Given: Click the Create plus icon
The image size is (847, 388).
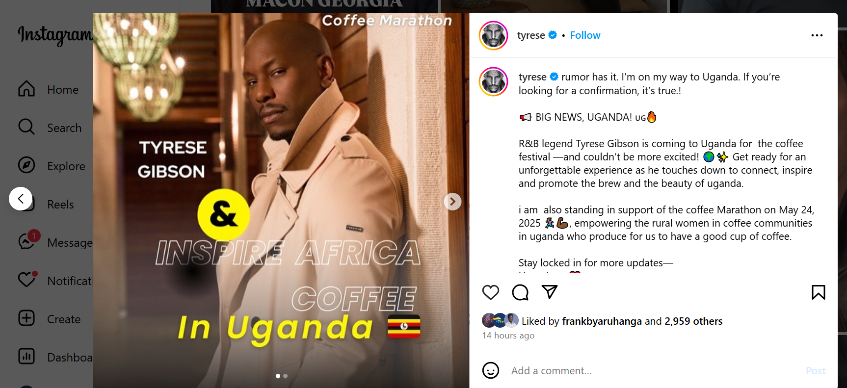Looking at the screenshot, I should pyautogui.click(x=26, y=318).
